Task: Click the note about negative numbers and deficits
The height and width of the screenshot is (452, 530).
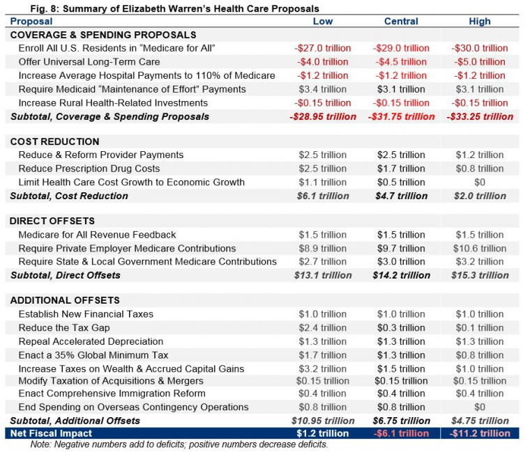Action: coord(179,444)
